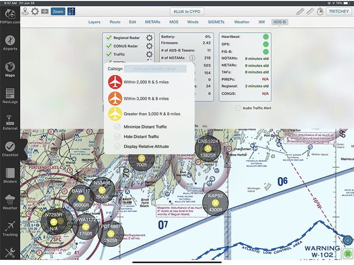Tap the '2 minutes old' Regional status
Image resolution: width=354 pixels, height=265 pixels.
(257, 86)
